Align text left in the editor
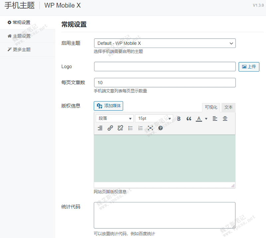 215,119
